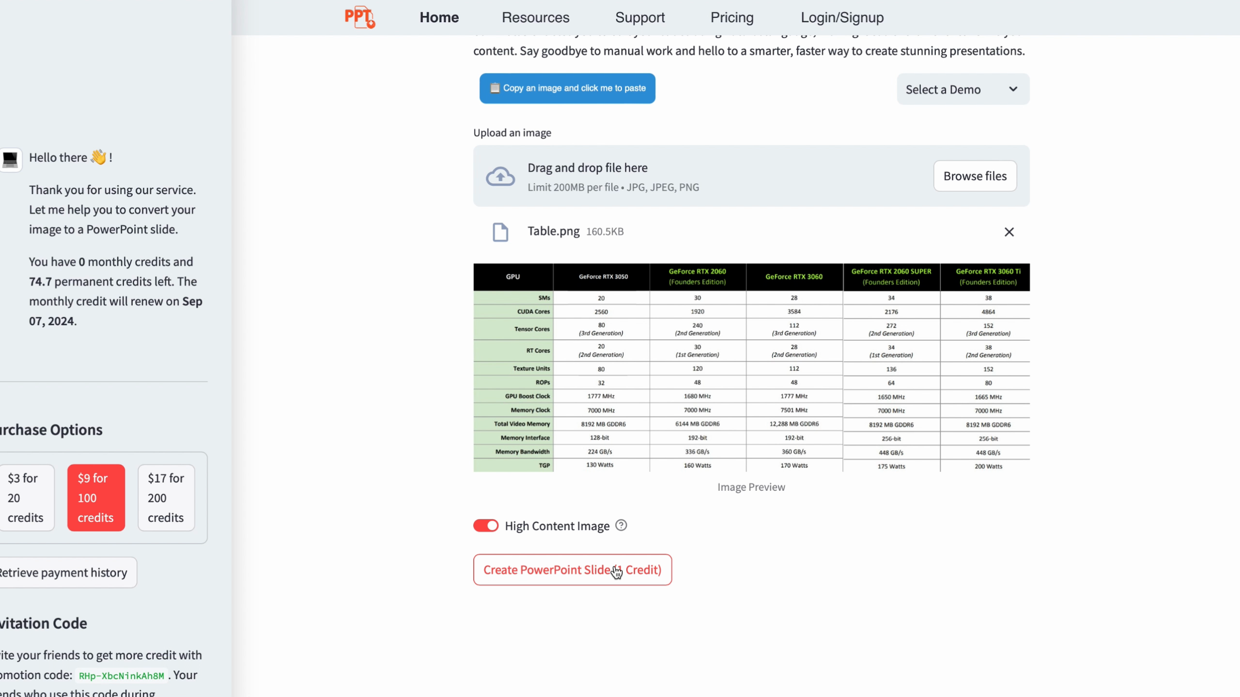Click the PPT logo icon
The image size is (1240, 697).
(x=359, y=17)
